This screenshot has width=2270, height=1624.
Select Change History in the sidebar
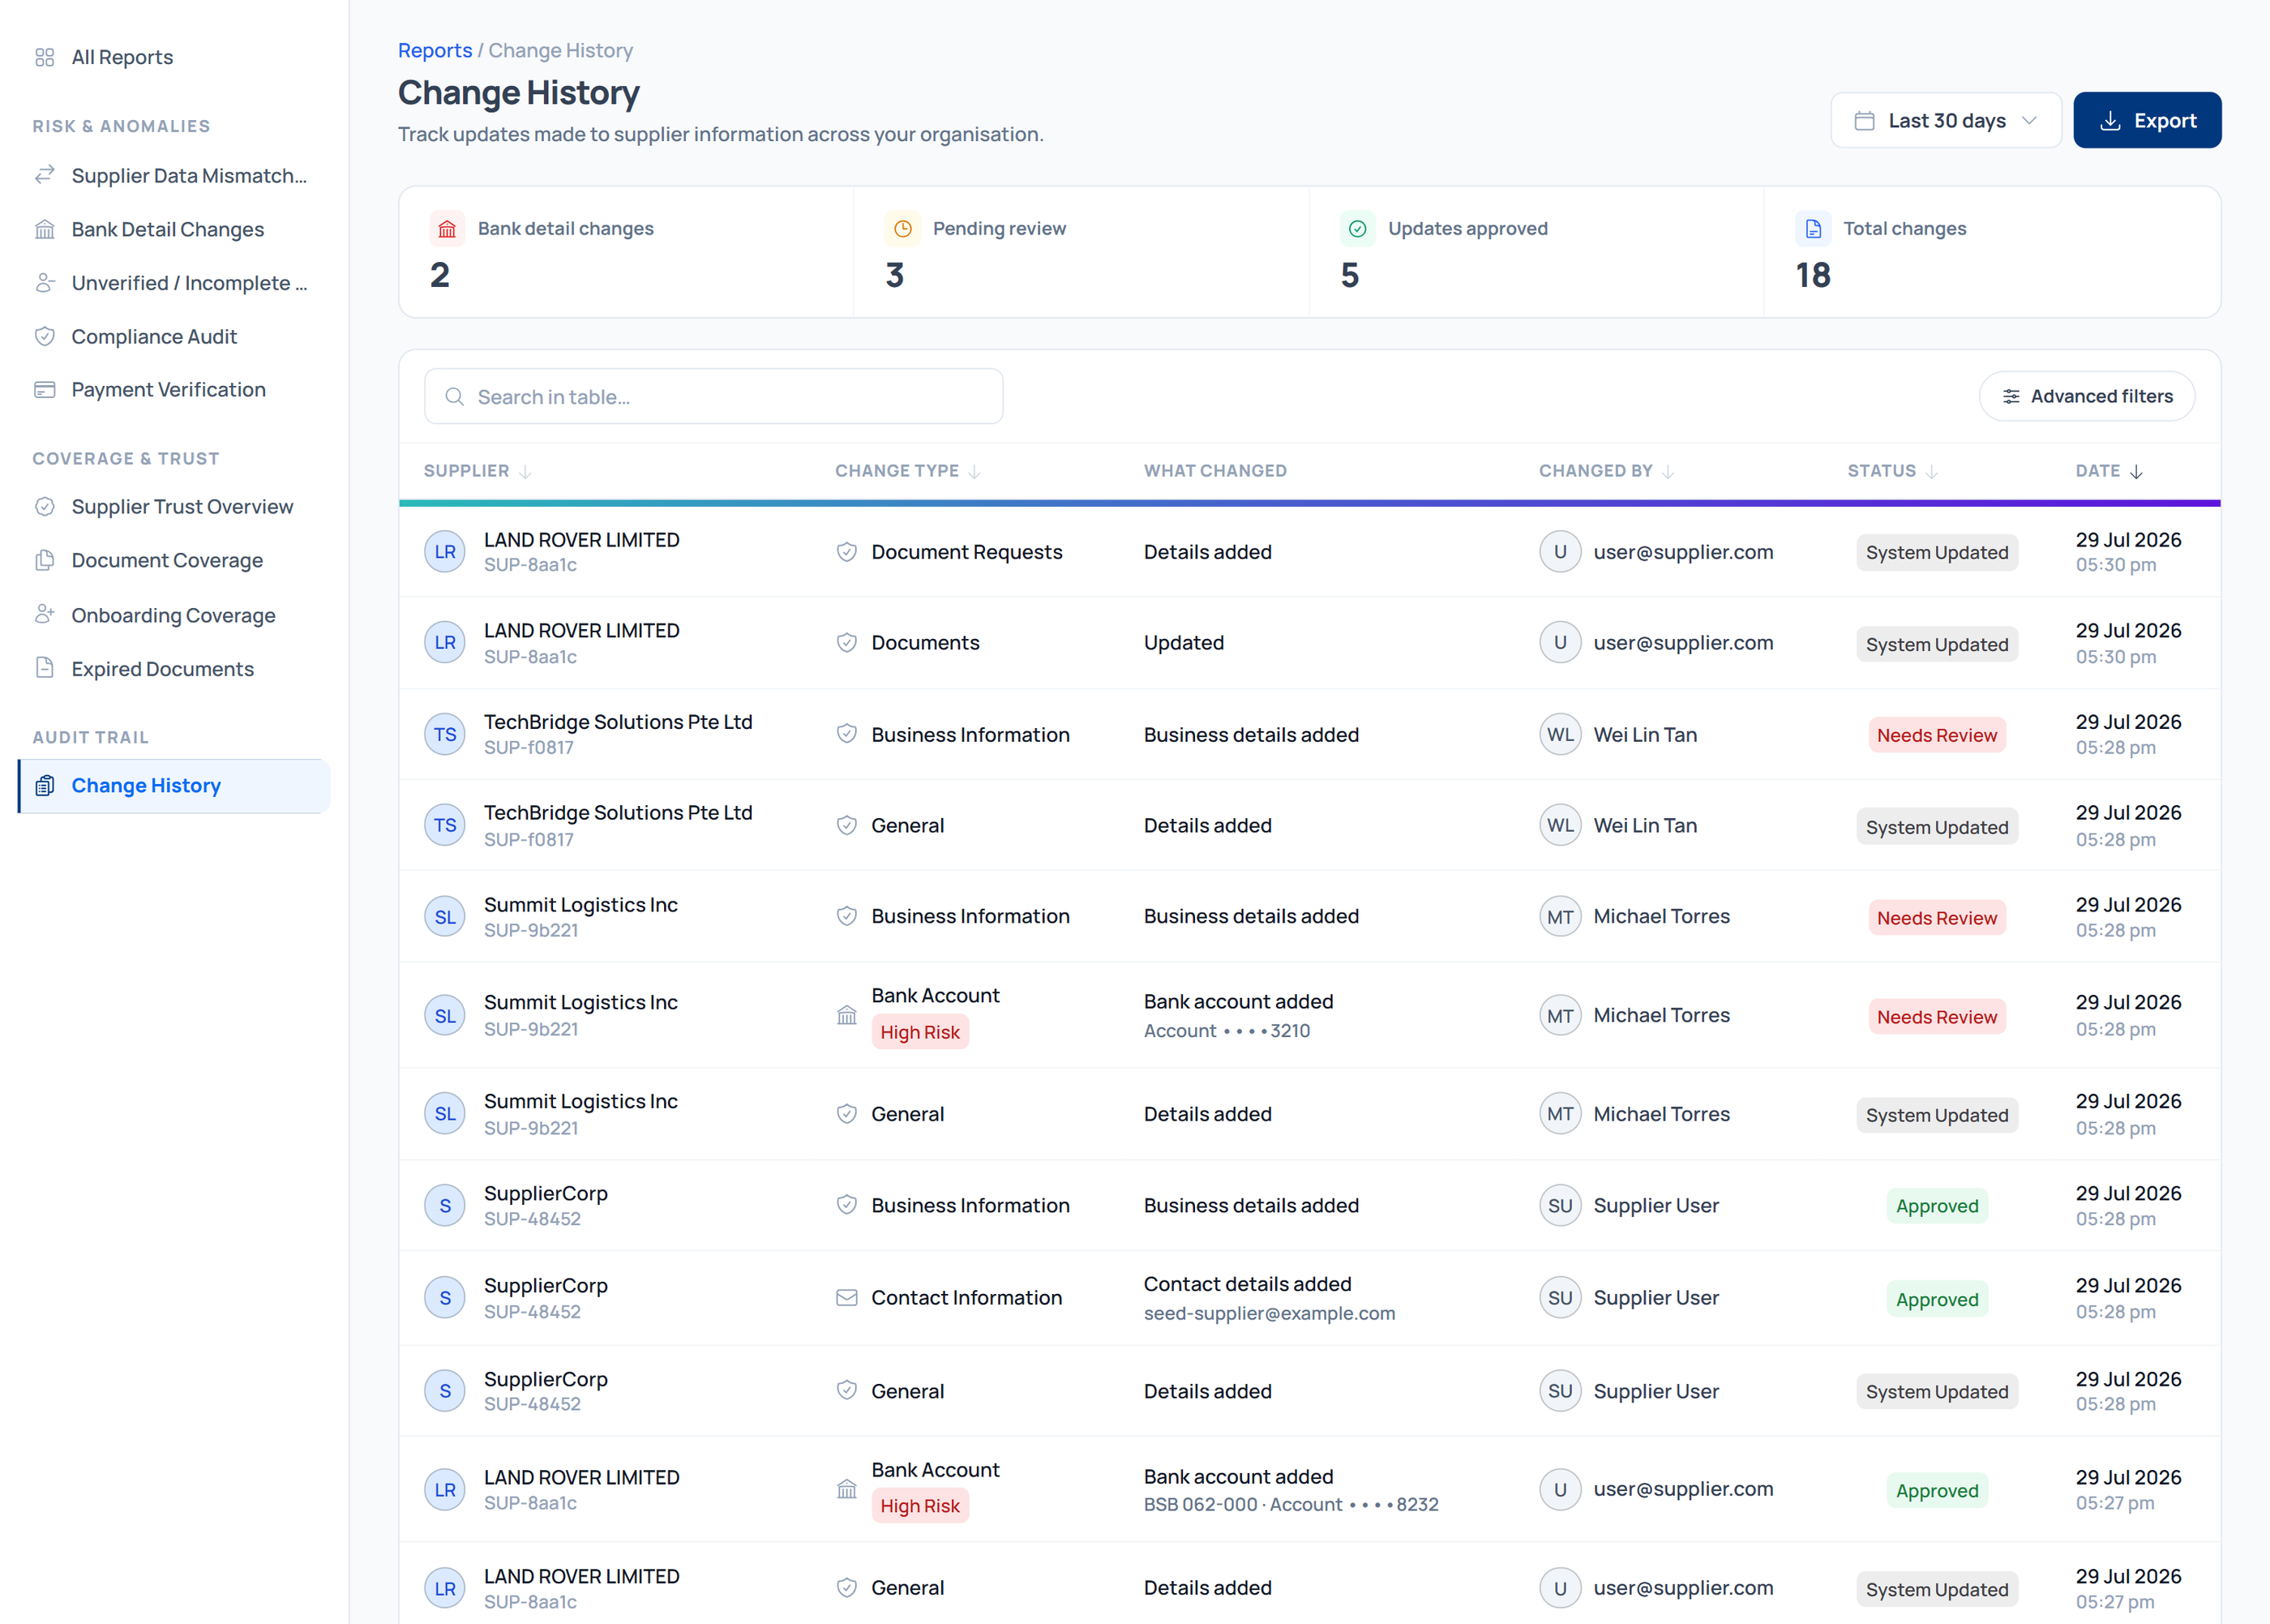point(174,786)
